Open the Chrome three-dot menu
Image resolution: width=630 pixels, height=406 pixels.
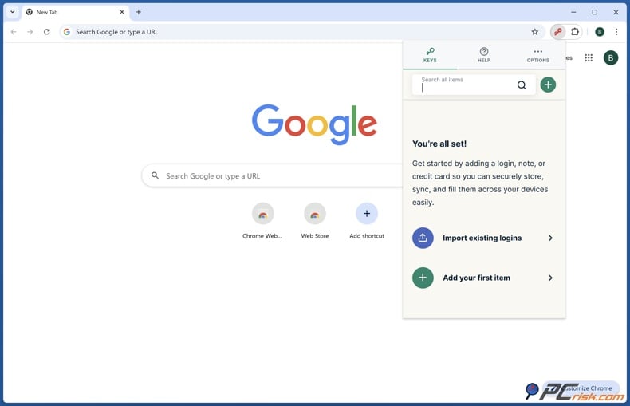[616, 32]
